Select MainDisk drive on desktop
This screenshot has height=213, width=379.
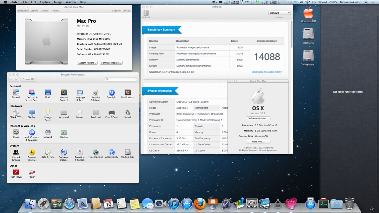point(308,37)
